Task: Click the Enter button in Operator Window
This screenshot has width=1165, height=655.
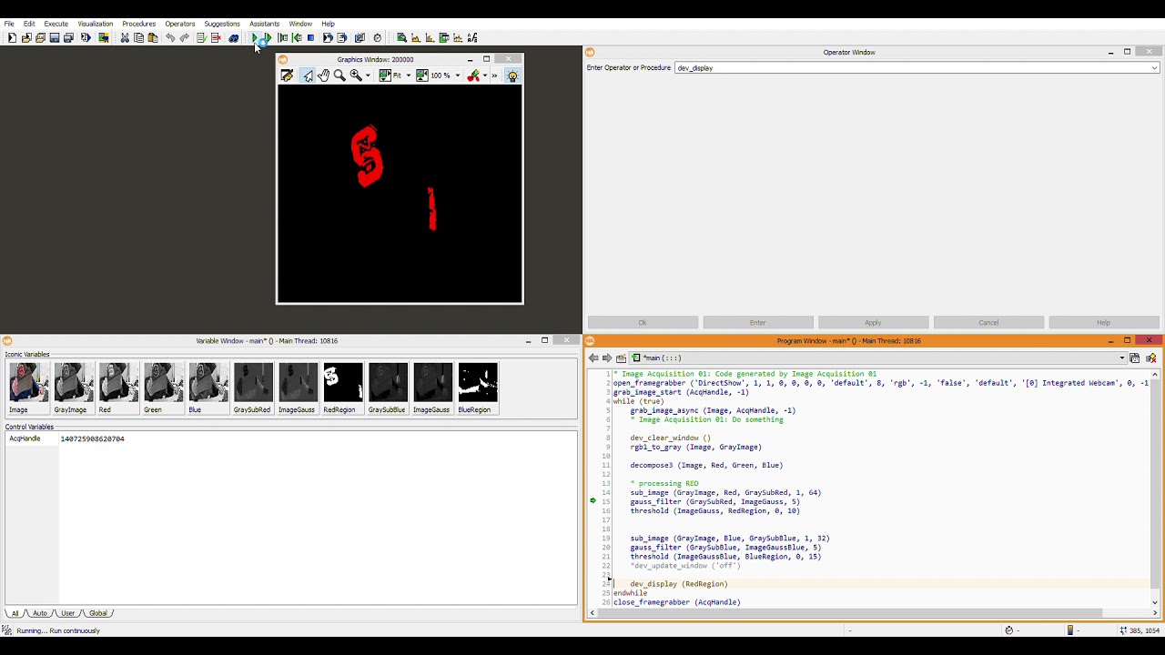Action: (x=757, y=322)
